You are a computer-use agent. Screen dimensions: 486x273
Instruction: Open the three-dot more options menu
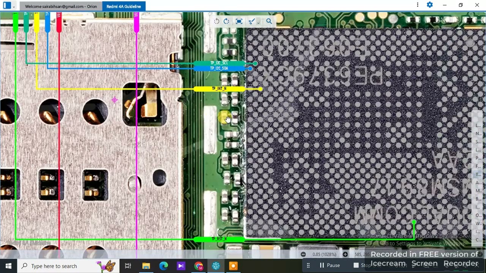(x=418, y=5)
